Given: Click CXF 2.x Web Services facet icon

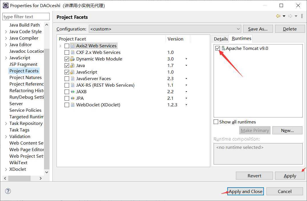Looking at the screenshot, I should 73,52.
